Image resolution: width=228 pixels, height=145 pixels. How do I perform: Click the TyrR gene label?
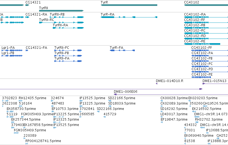pos(104,2)
